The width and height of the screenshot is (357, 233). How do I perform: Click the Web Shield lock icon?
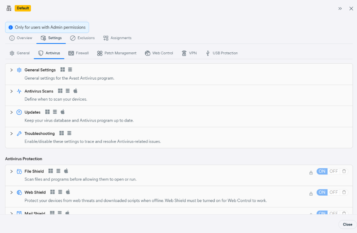tap(311, 194)
